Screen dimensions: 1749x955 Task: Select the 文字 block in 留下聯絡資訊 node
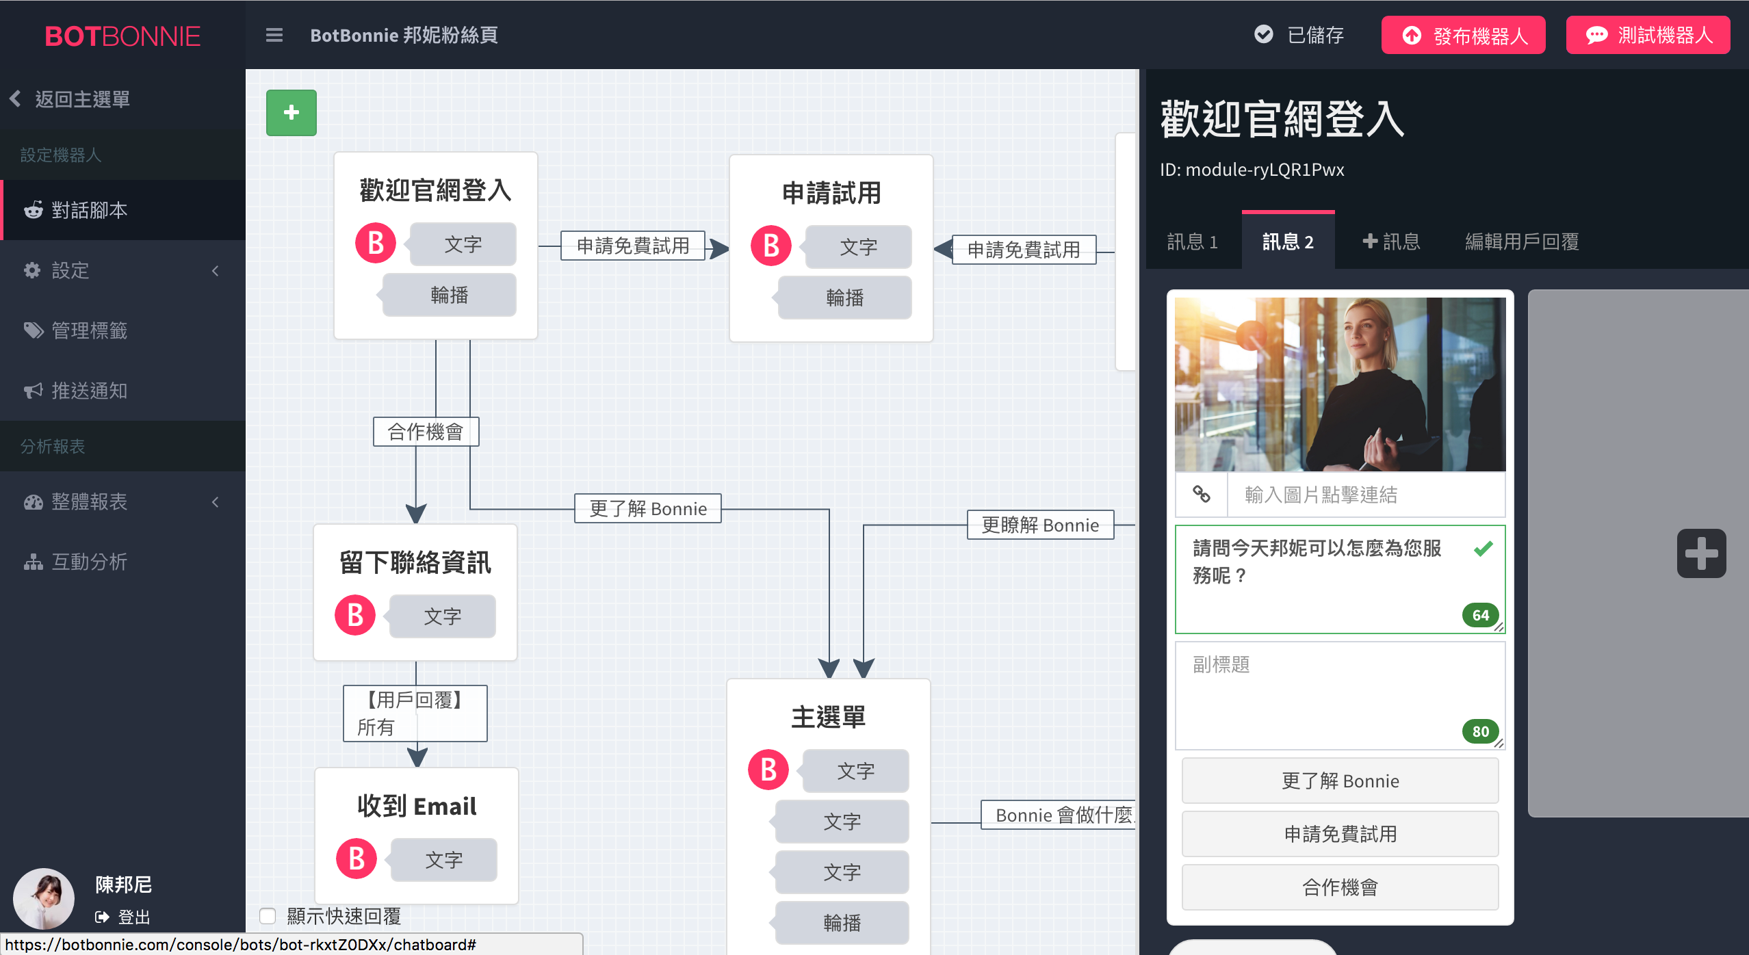click(x=443, y=616)
